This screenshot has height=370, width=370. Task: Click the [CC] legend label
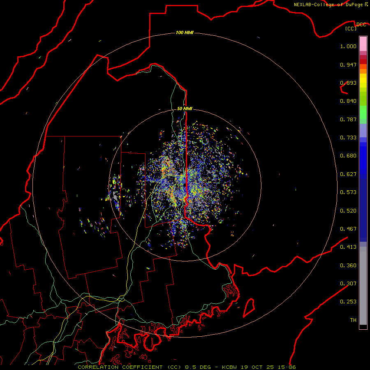pyautogui.click(x=351, y=28)
